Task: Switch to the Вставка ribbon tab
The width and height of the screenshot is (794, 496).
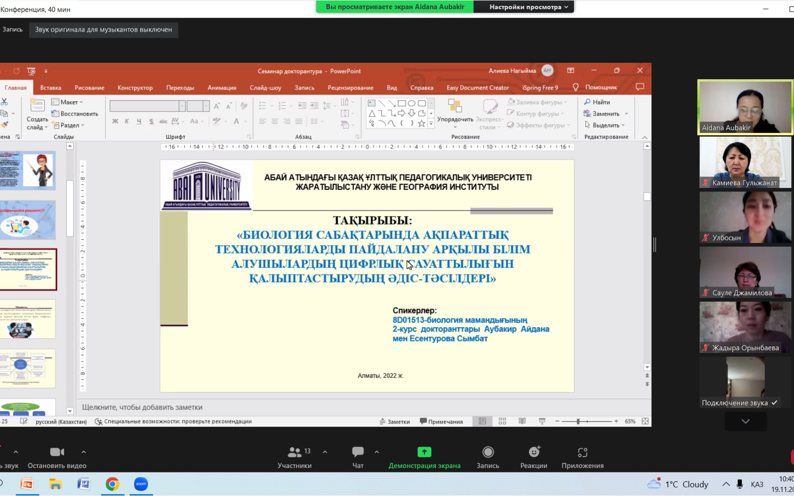Action: (x=51, y=88)
